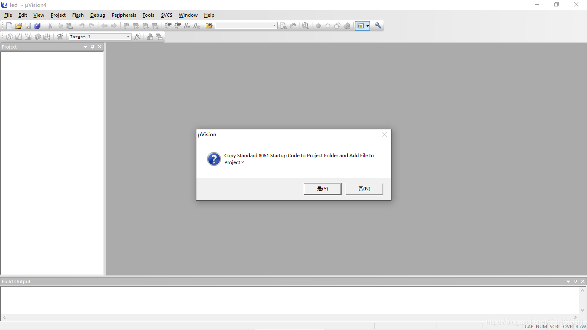Navigate backwards with the left arrow icon
The image size is (587, 330).
[x=104, y=26]
